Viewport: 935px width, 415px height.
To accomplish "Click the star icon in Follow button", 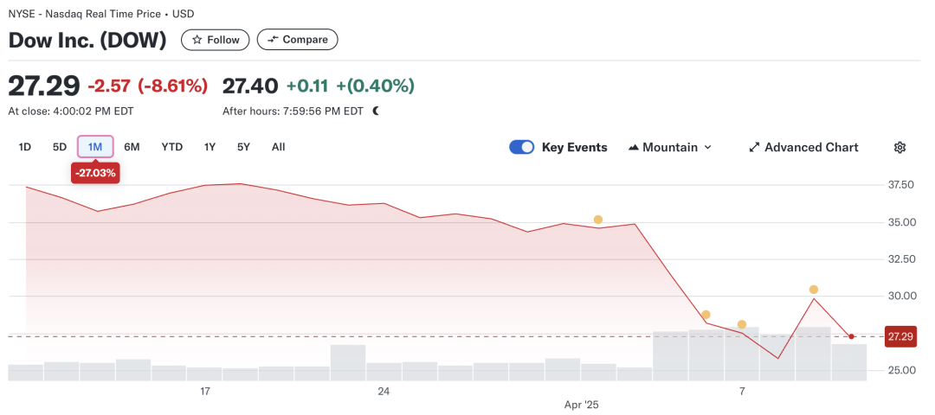I will click(x=197, y=40).
